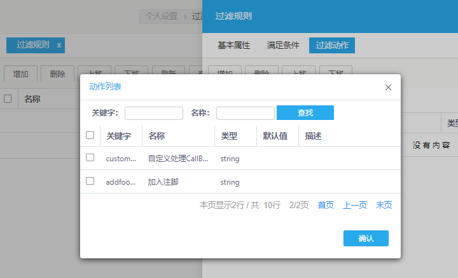Click the 描述 column header
This screenshot has height=278, width=458.
[313, 136]
